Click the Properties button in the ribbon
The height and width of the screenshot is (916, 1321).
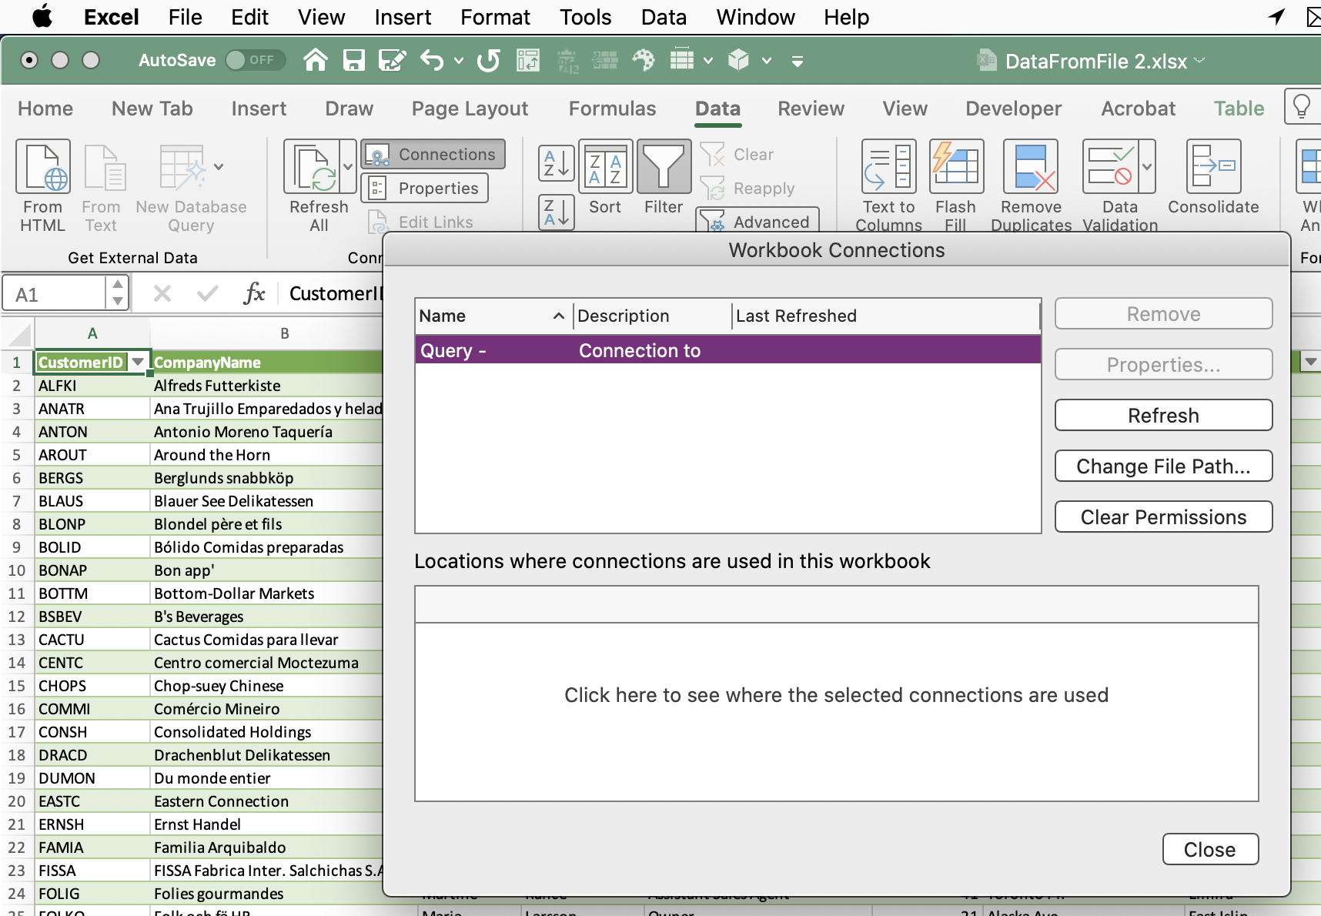pos(425,188)
